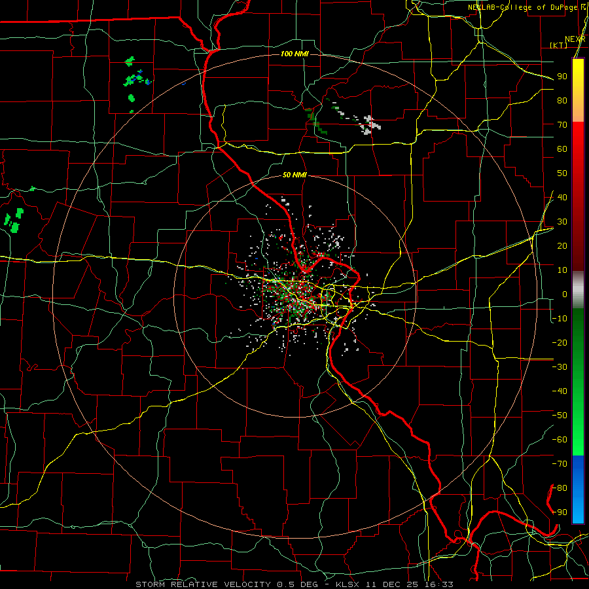Select the -90 scale value
Image resolution: width=589 pixels, height=589 pixels.
pyautogui.click(x=560, y=512)
